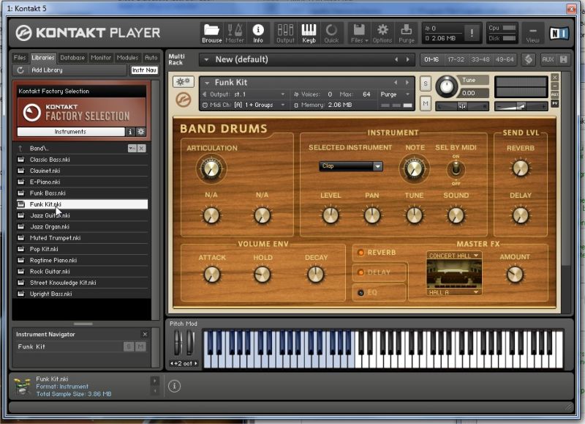This screenshot has height=424, width=585.
Task: Switch to the Files tab
Action: [20, 57]
